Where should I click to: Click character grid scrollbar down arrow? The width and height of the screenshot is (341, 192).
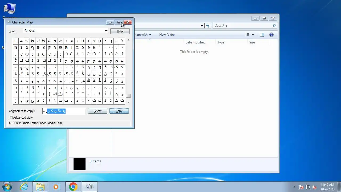[x=128, y=102]
